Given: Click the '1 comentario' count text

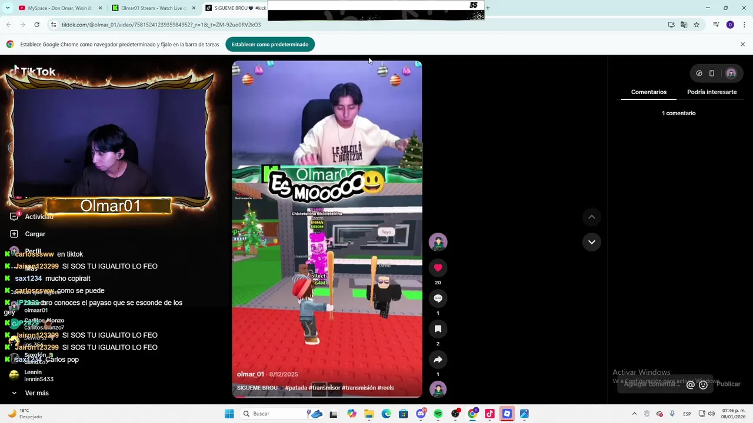Looking at the screenshot, I should (x=679, y=113).
